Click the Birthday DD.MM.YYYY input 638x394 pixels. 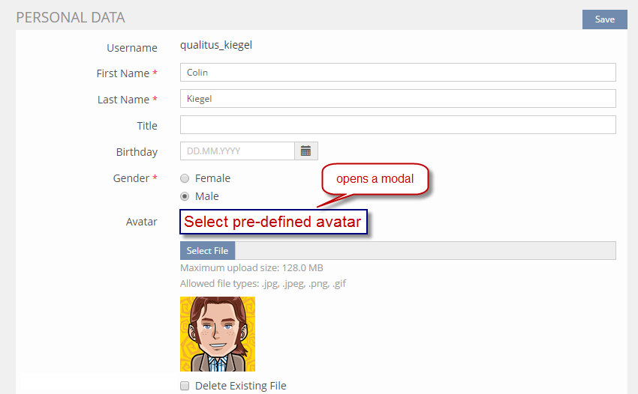pos(237,151)
